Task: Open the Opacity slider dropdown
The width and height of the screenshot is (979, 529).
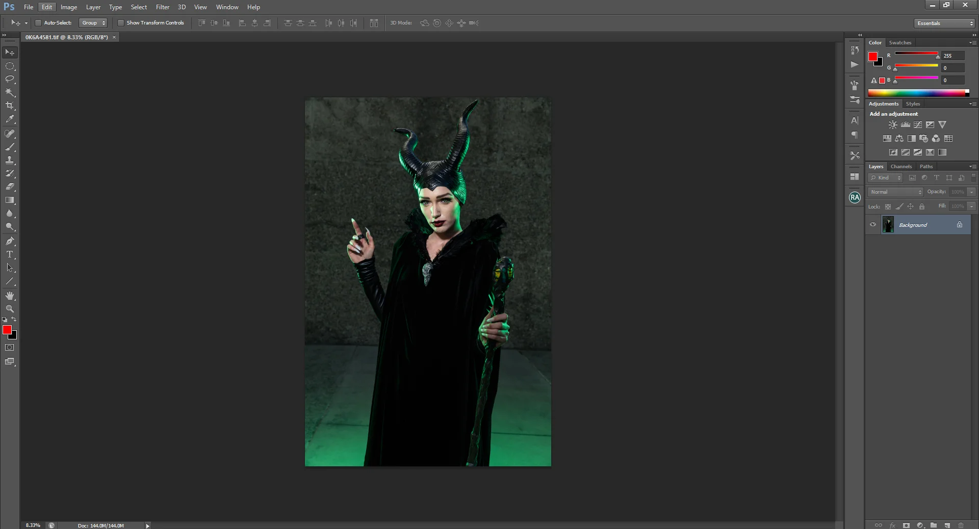Action: (x=972, y=192)
